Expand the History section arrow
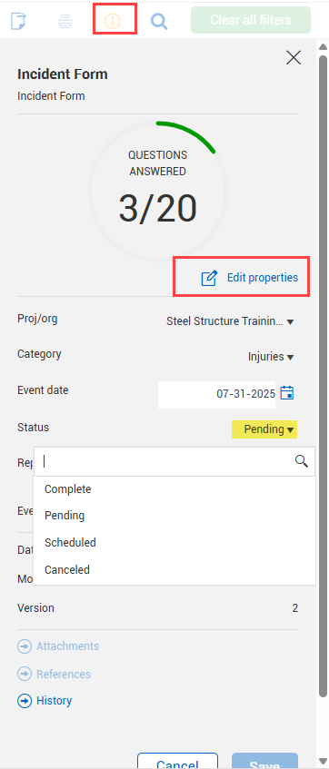 24,701
